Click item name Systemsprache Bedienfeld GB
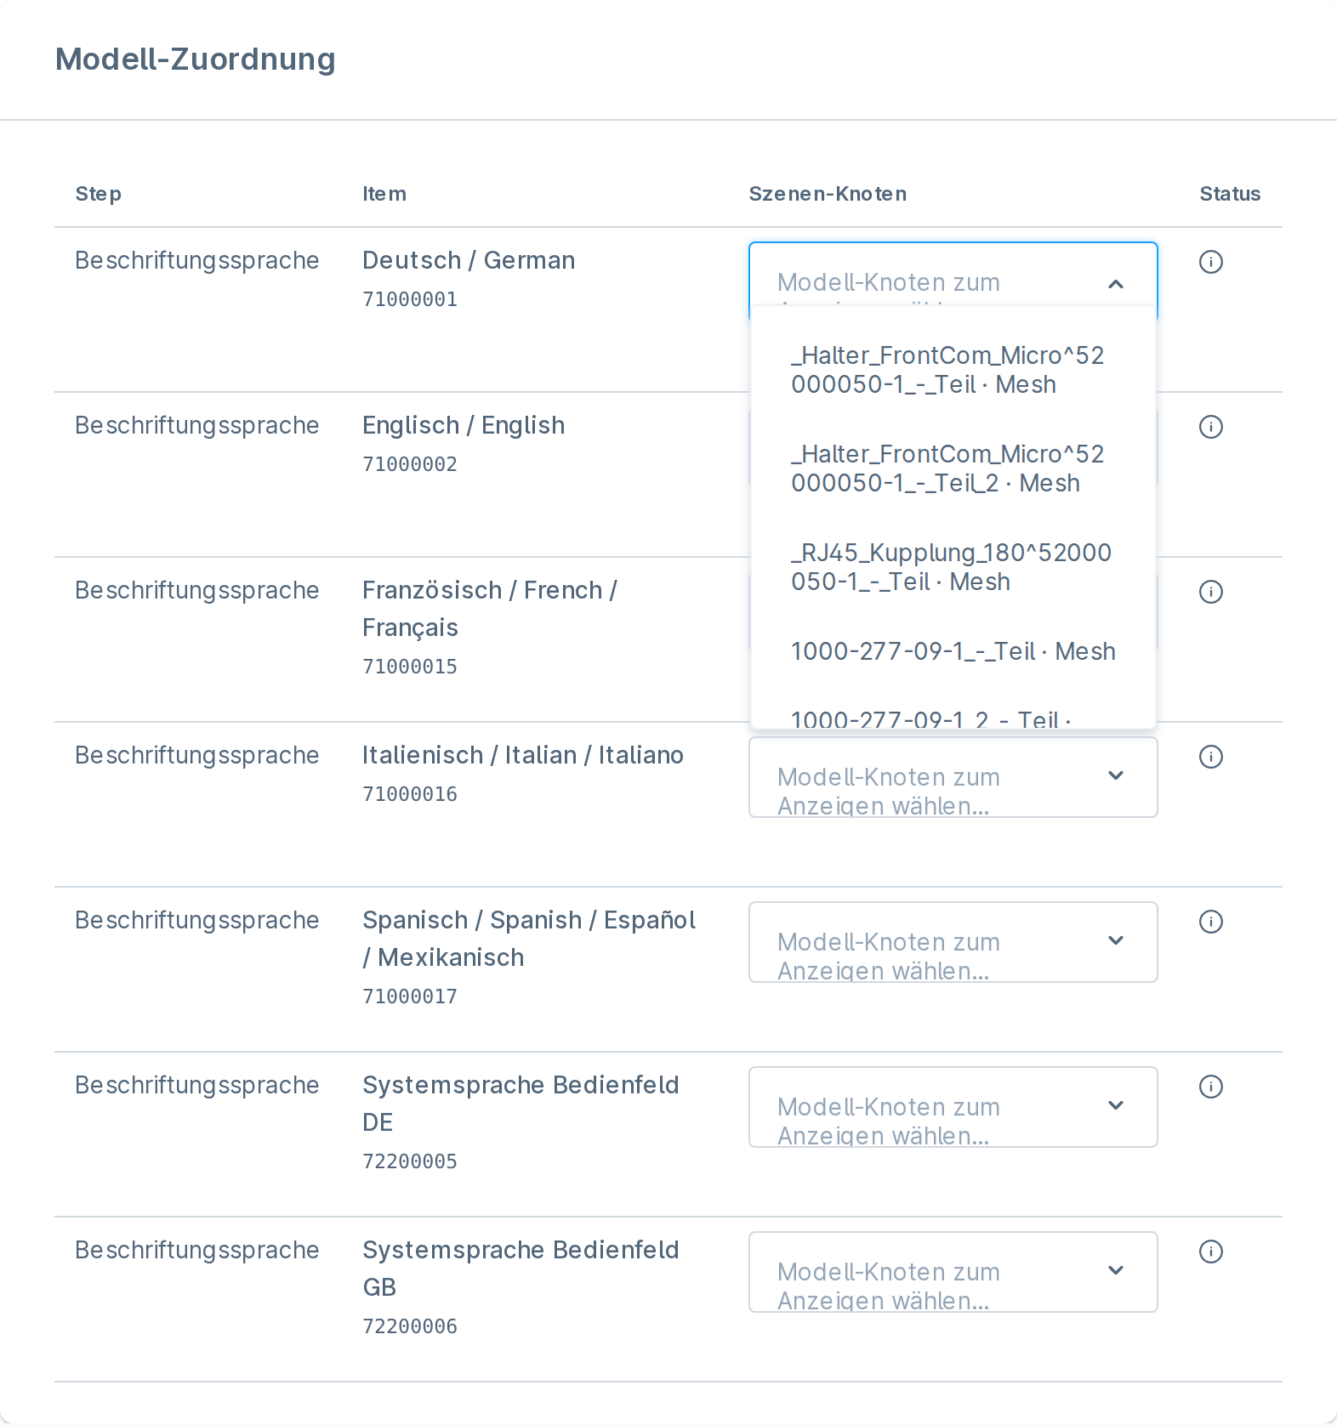This screenshot has width=1337, height=1425. [x=521, y=1269]
